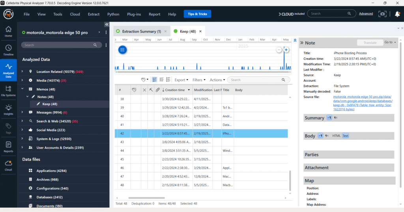Open the Cloud sidebar icon
Screen dimensions: 404x212
click(x=8, y=166)
